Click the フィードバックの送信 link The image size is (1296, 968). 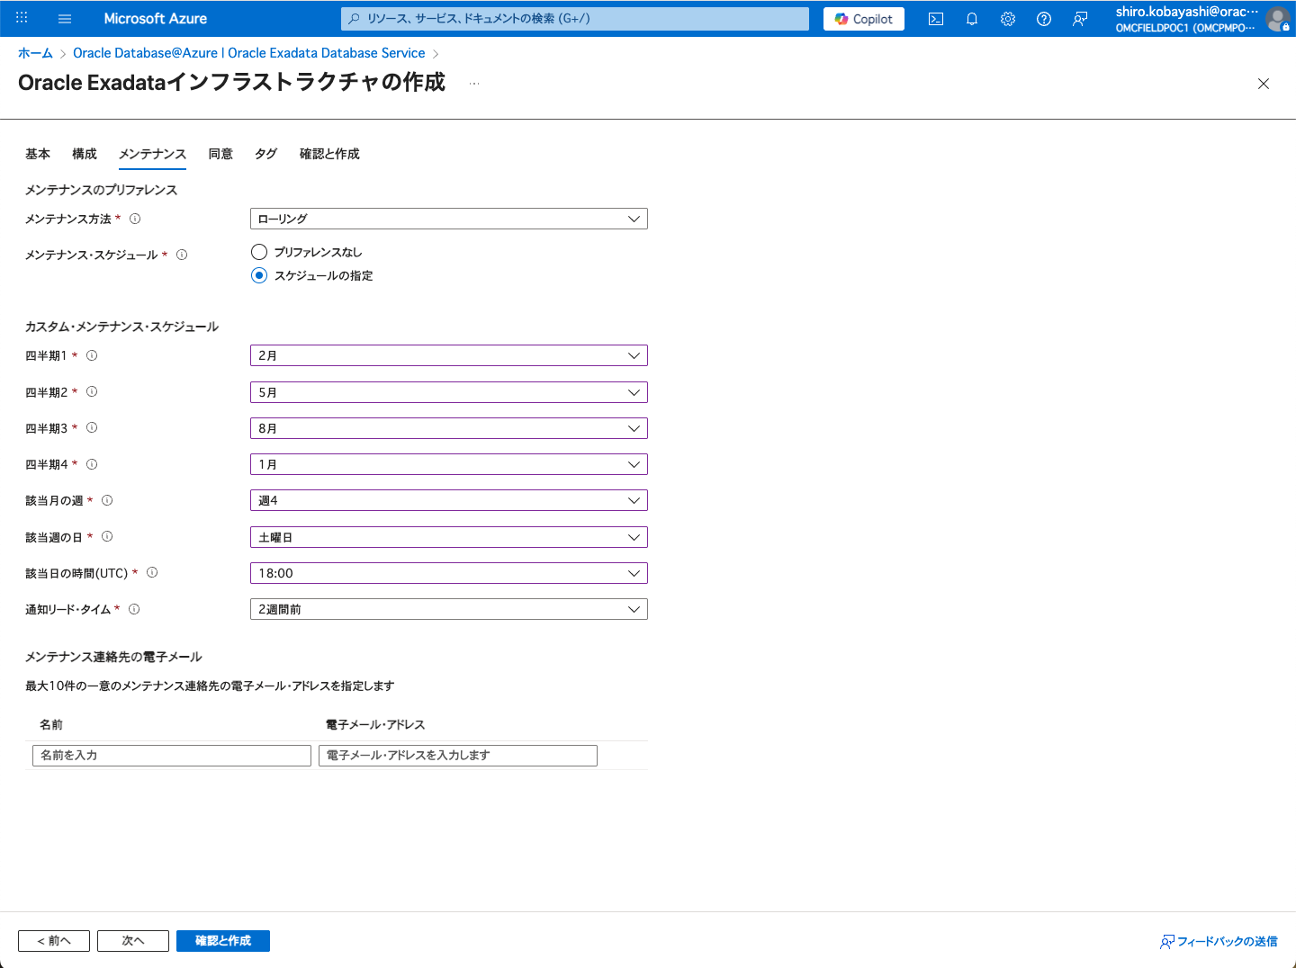pos(1219,941)
